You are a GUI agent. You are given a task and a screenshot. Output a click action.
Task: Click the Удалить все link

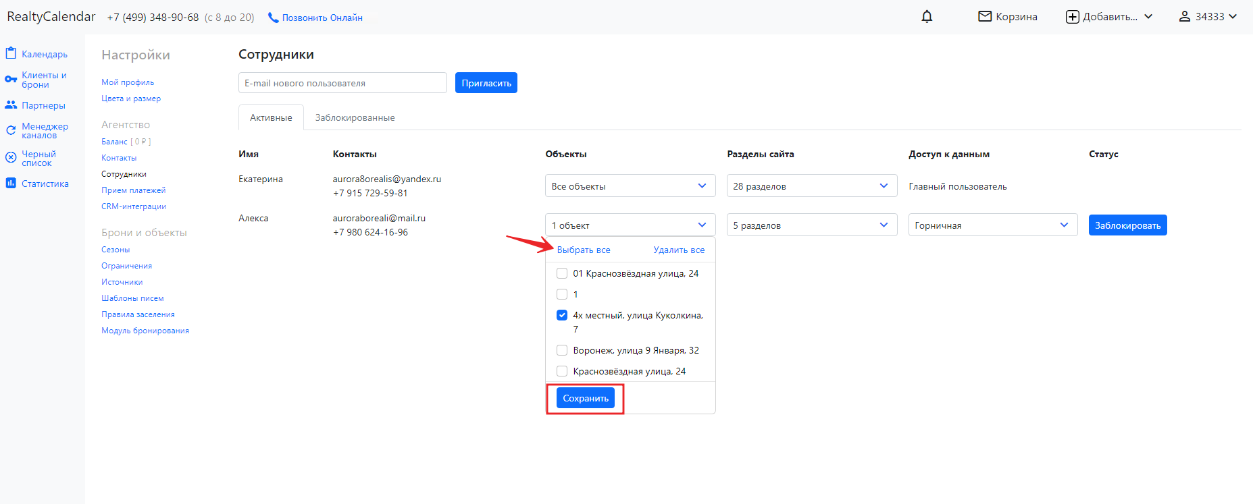pos(679,250)
